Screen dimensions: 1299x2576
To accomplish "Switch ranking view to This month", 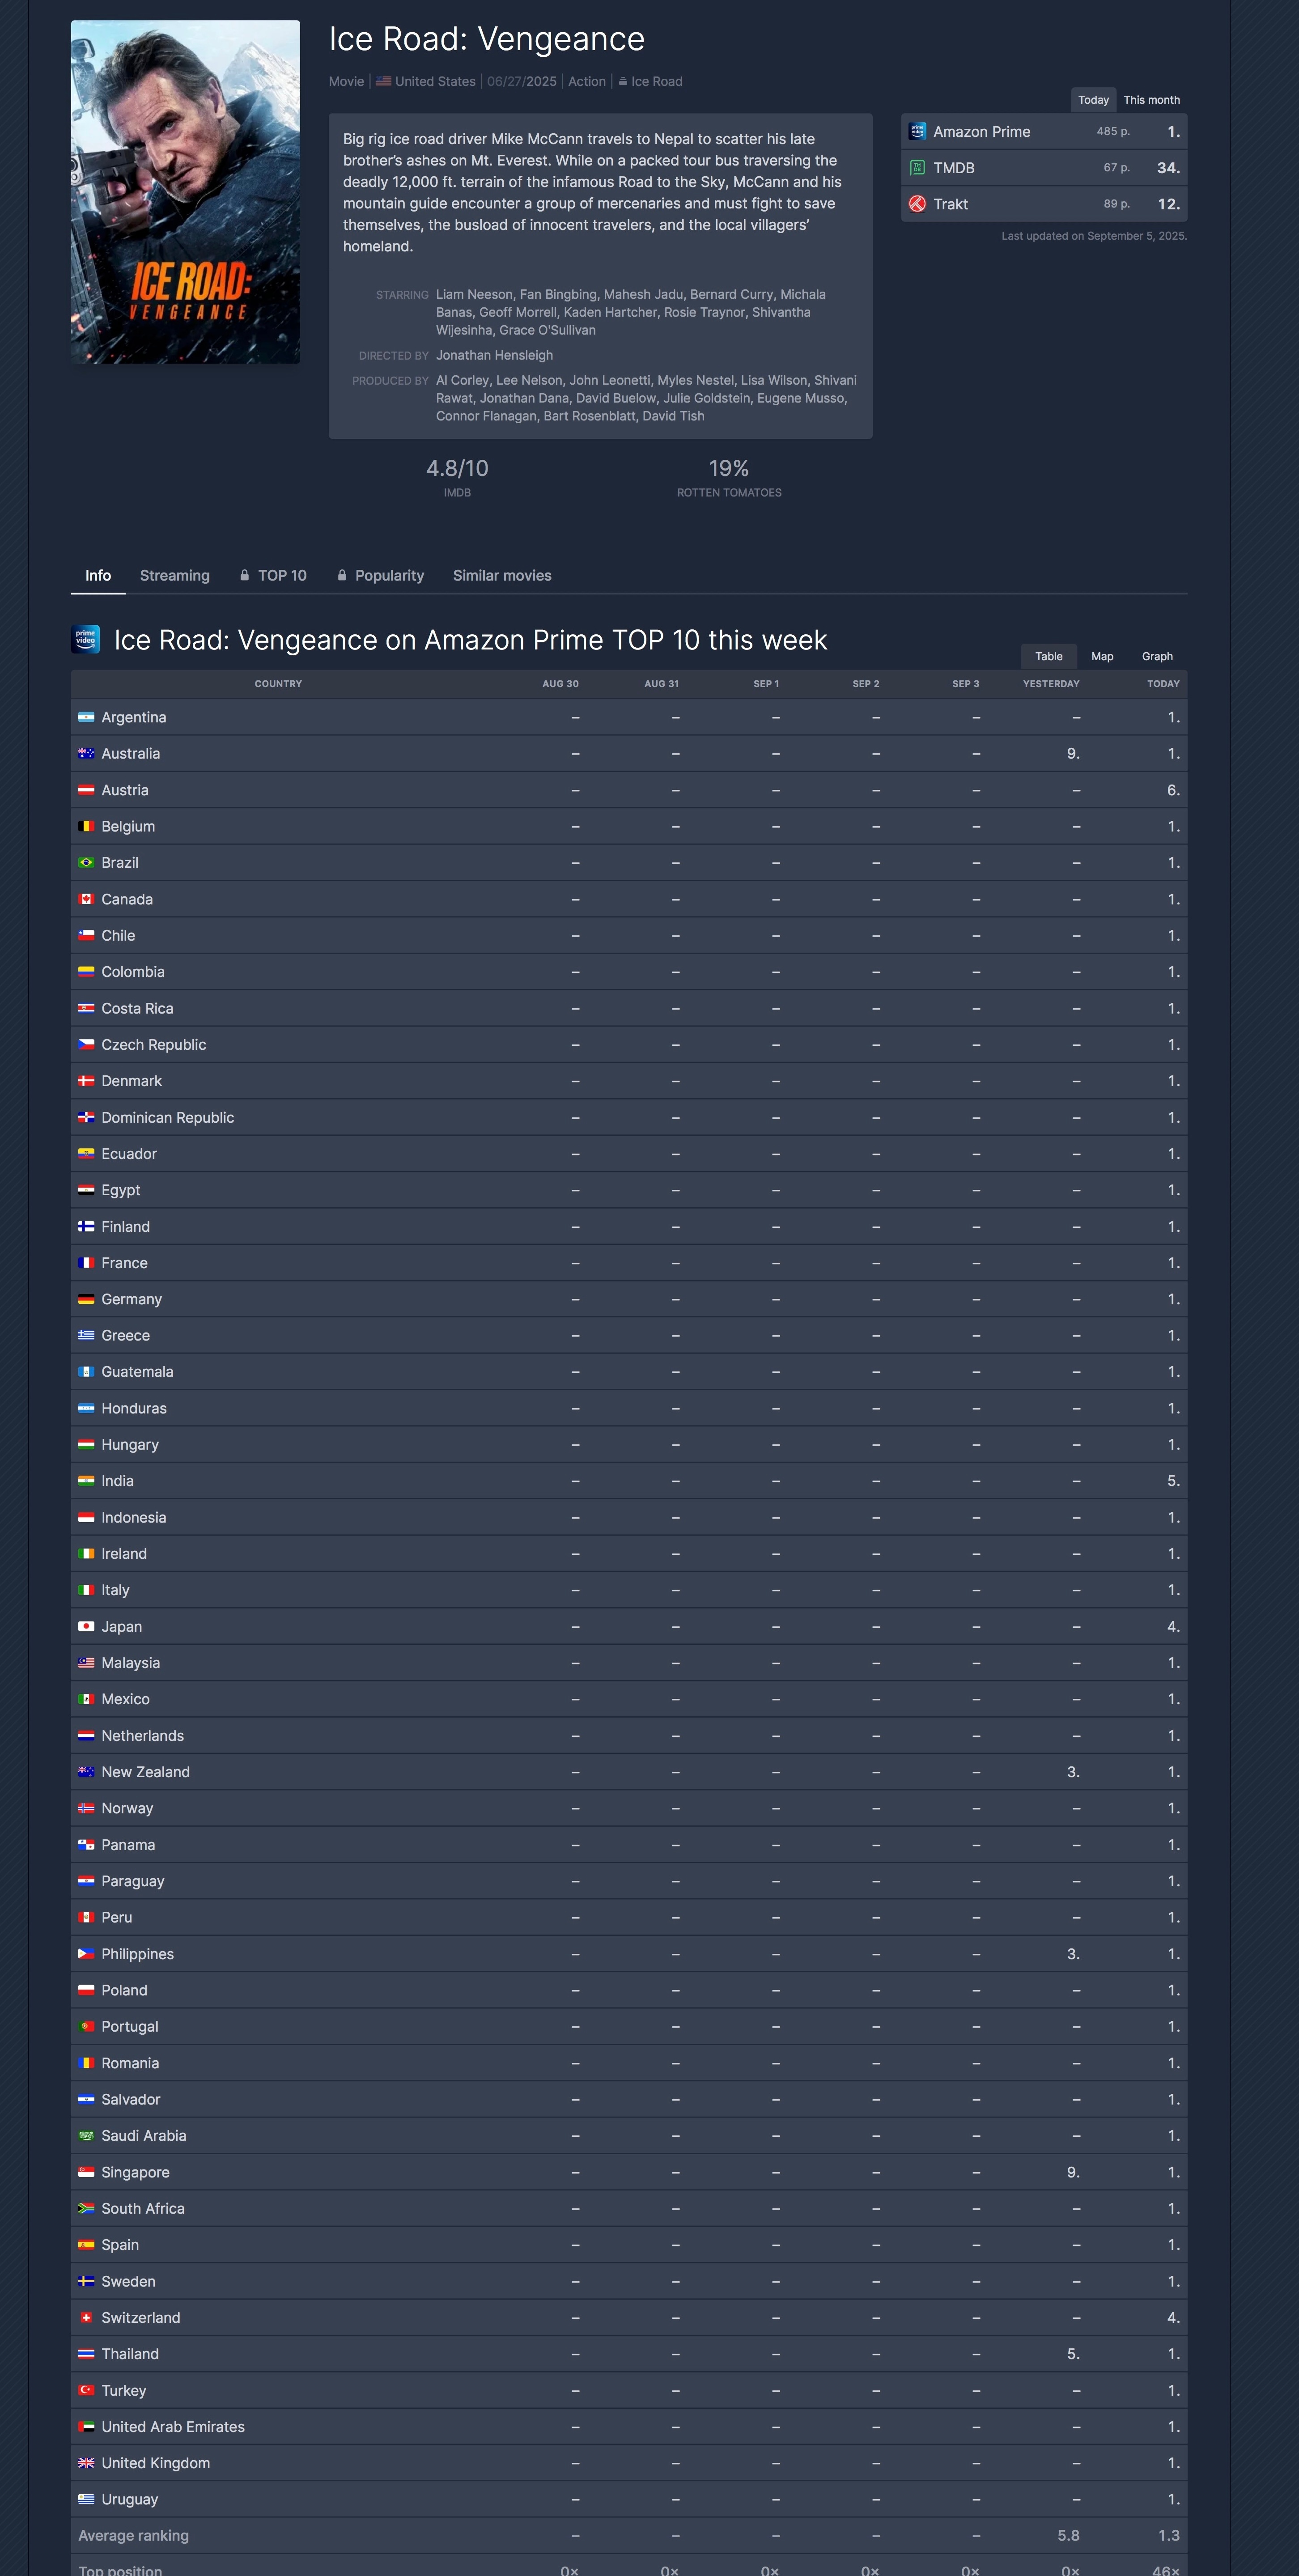I will [x=1151, y=100].
